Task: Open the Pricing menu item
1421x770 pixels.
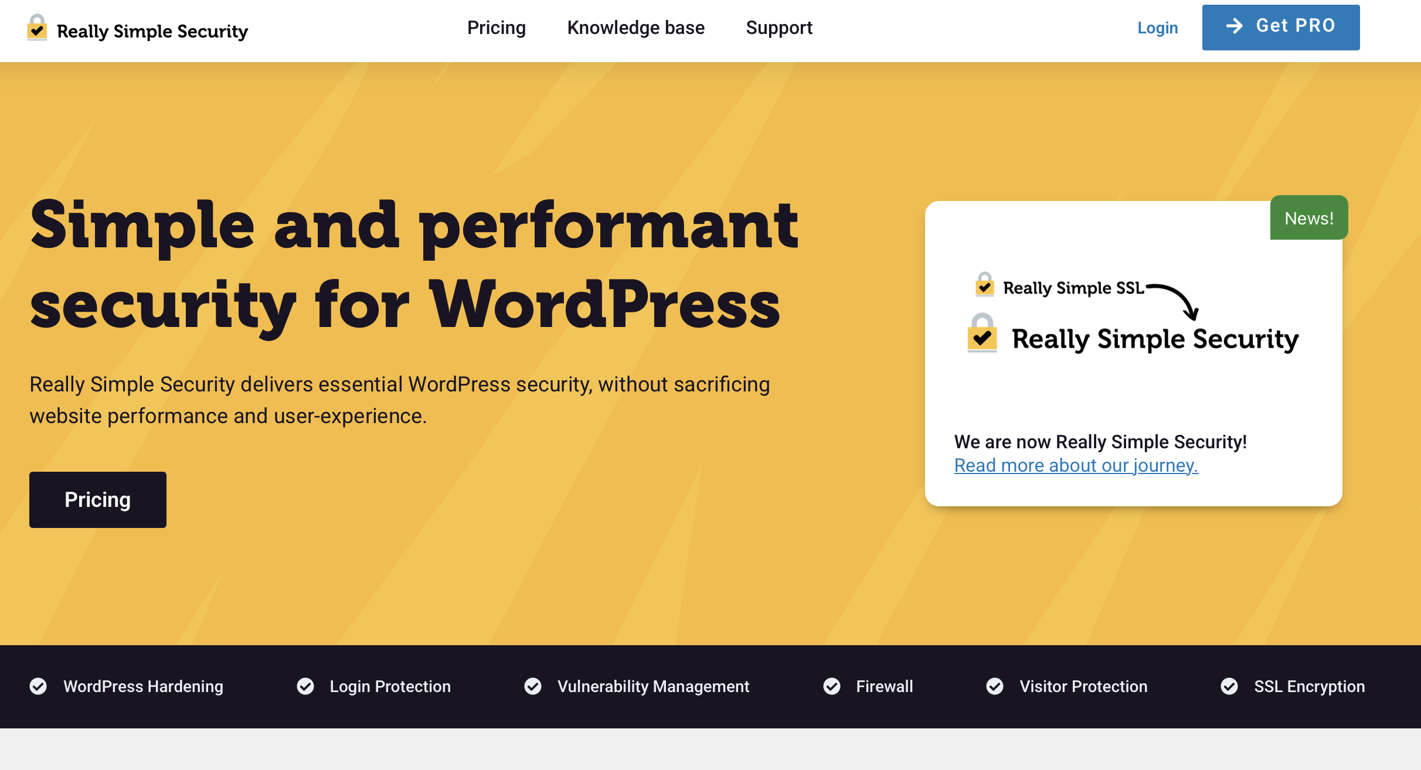Action: click(x=497, y=28)
